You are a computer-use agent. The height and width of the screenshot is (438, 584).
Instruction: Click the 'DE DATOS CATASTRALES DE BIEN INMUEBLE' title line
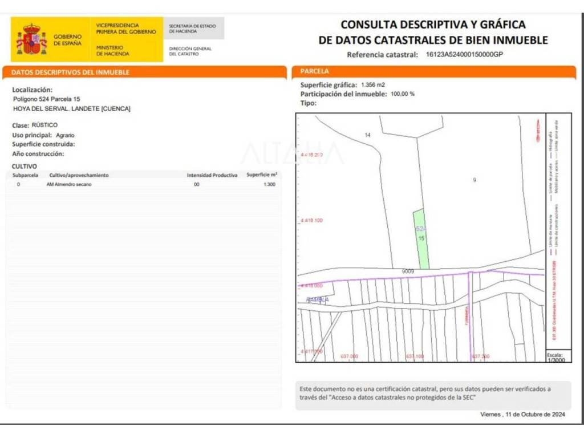tap(433, 40)
